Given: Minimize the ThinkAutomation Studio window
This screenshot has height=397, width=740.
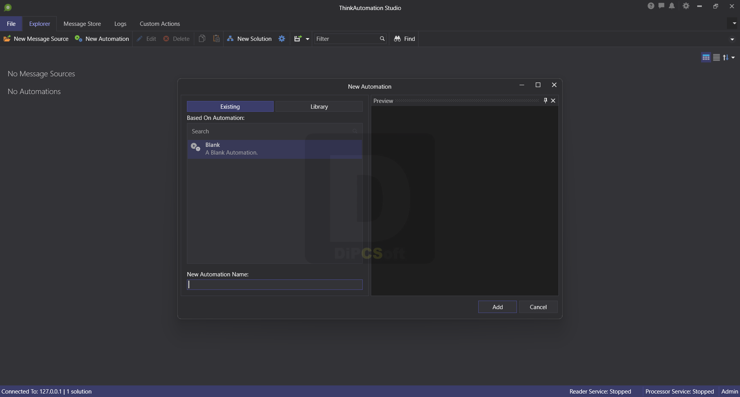Looking at the screenshot, I should click(x=700, y=6).
